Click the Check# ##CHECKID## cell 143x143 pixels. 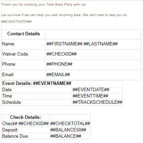(26, 124)
